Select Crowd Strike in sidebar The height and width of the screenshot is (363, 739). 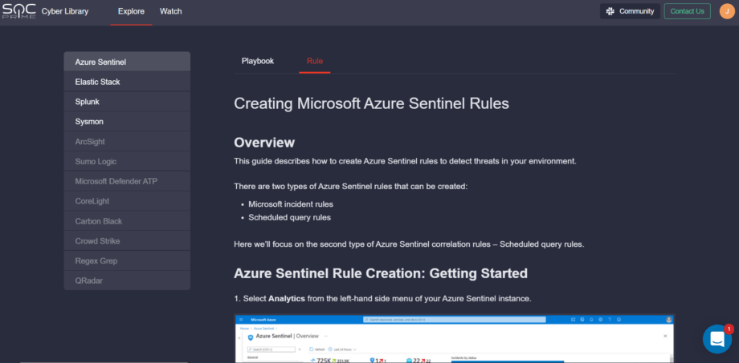(127, 240)
